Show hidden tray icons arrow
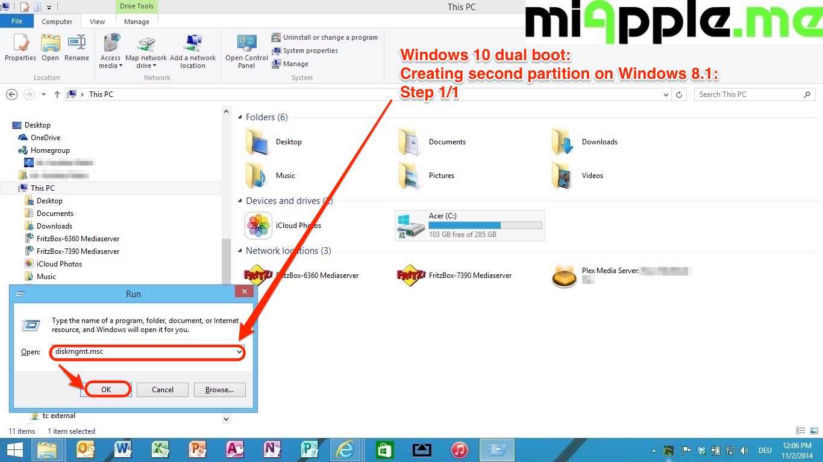 pos(654,451)
